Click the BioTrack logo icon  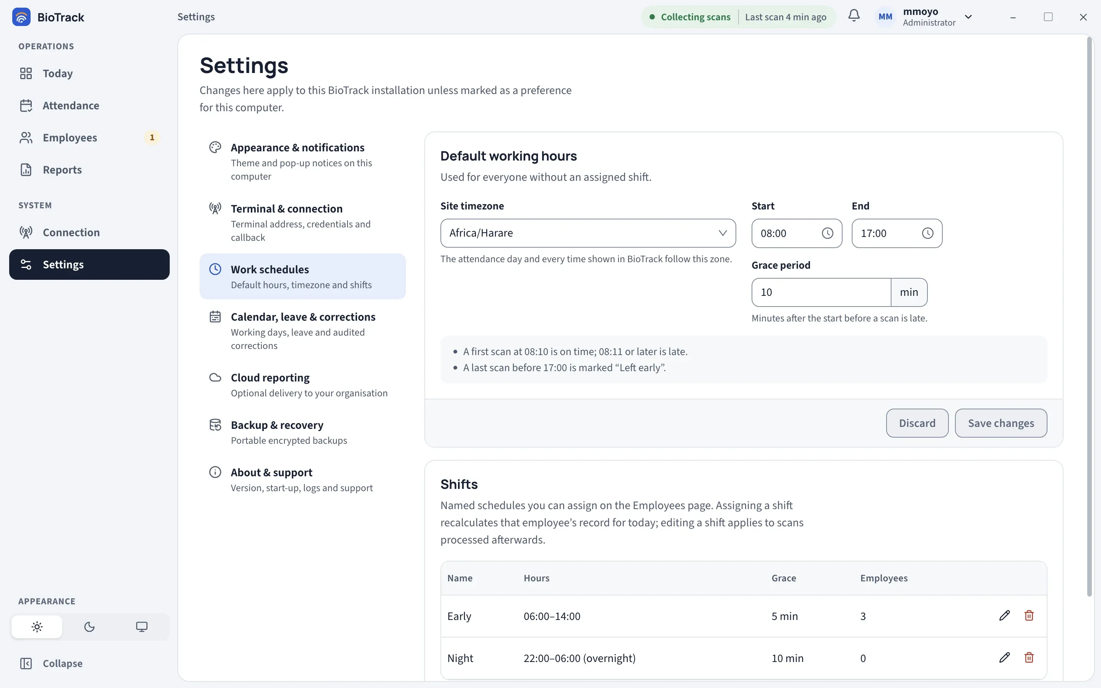21,17
